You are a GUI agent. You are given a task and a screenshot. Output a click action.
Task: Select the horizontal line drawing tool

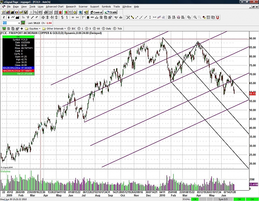(x=155, y=17)
